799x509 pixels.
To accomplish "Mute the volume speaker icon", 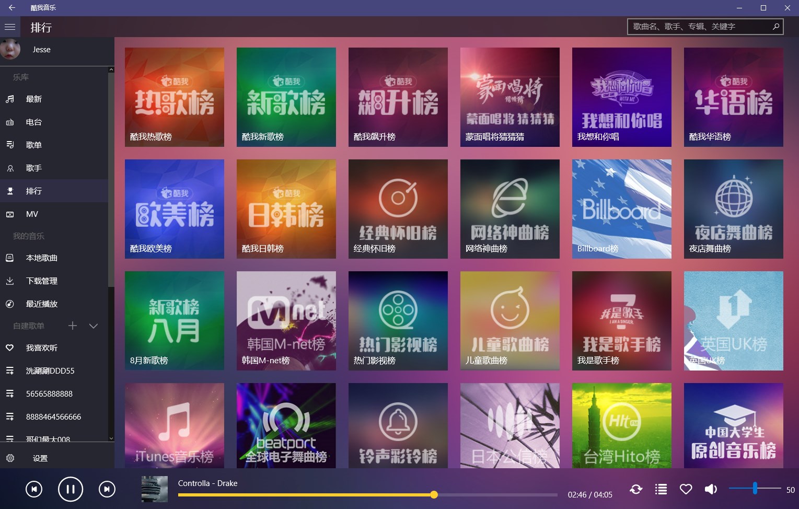I will click(711, 489).
